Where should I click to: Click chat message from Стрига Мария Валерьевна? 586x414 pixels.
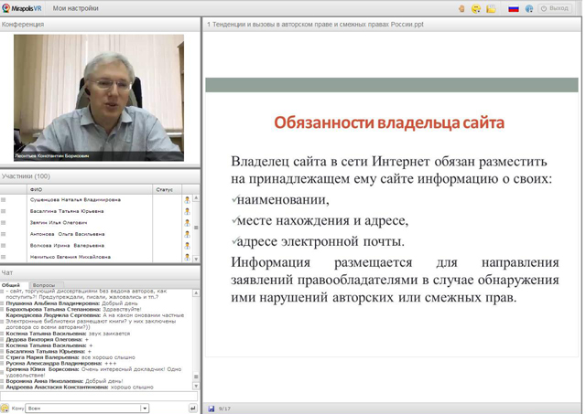tap(71, 357)
